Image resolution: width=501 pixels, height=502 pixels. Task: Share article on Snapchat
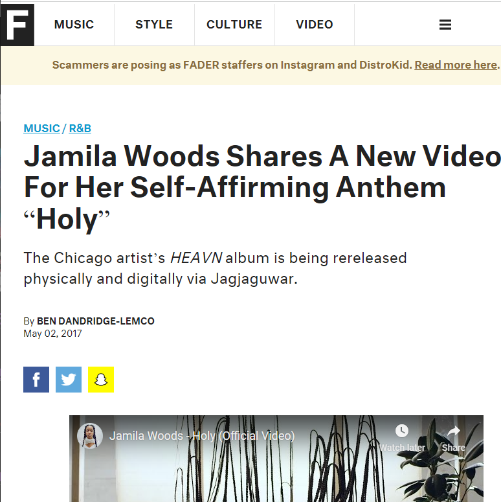(x=101, y=380)
